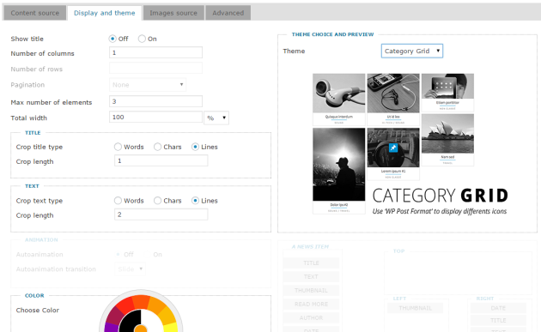
Task: Select Chars for Crop text type
Action: pos(158,201)
